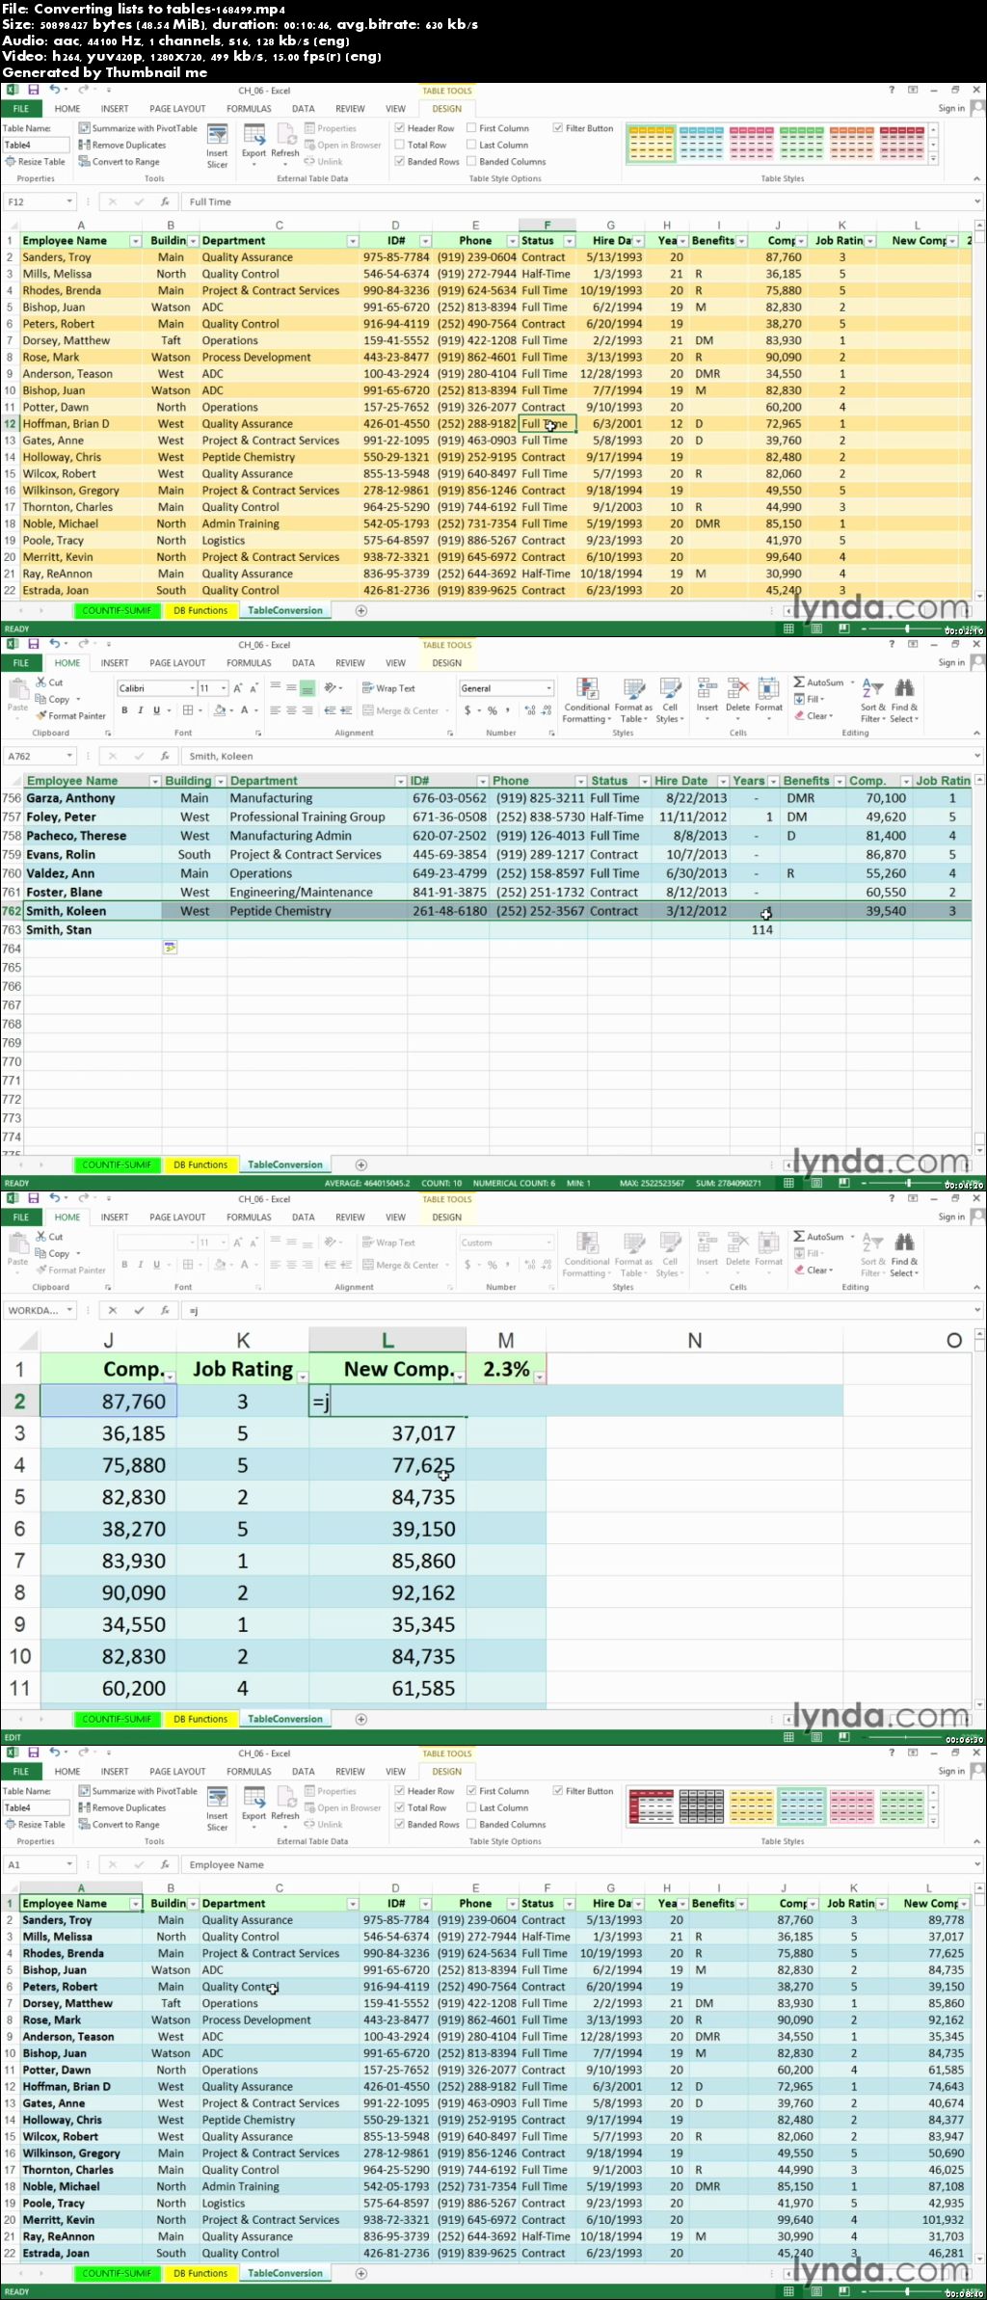Click AutoSum in the A762 window
Screen dimensions: 987x2300
(818, 682)
